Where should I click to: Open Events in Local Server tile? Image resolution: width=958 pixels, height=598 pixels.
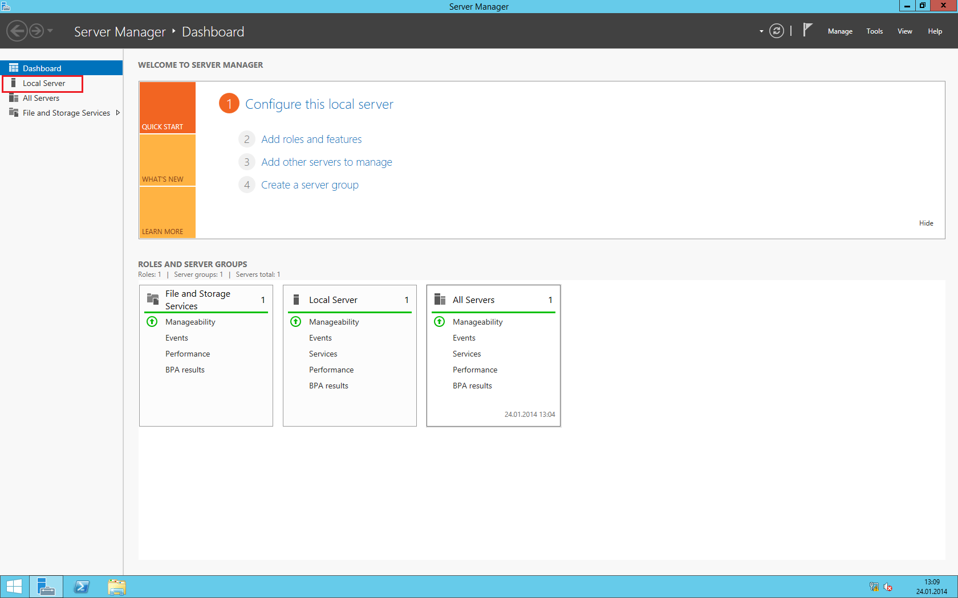tap(320, 338)
